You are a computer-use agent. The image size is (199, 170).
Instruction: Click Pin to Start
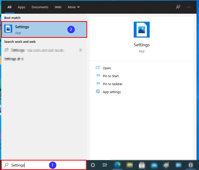[x=111, y=76]
